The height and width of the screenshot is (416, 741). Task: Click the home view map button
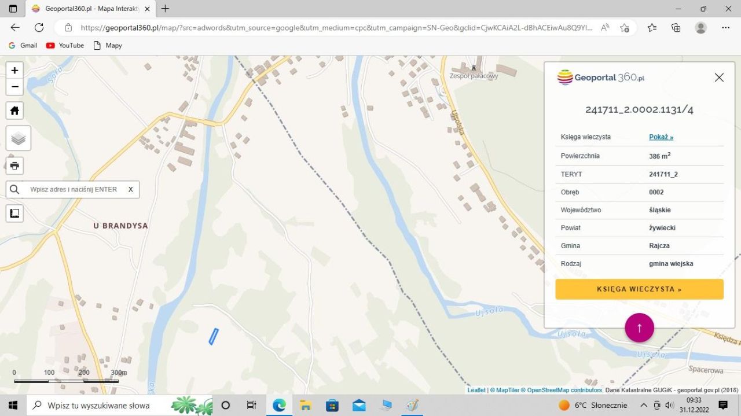(x=14, y=111)
